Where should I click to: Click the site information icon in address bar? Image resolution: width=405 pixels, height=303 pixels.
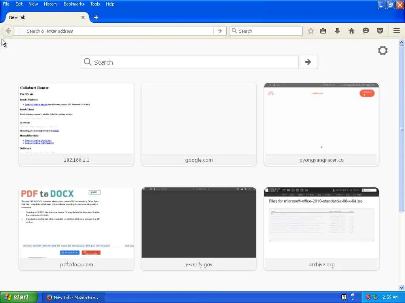pos(20,31)
